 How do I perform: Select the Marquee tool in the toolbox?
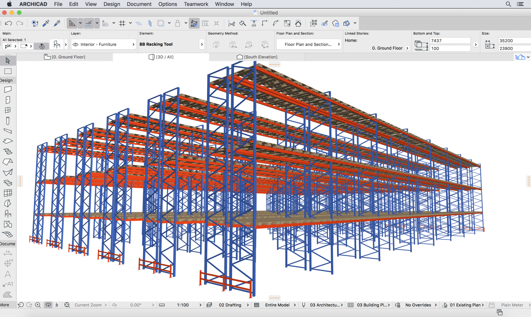[8, 71]
